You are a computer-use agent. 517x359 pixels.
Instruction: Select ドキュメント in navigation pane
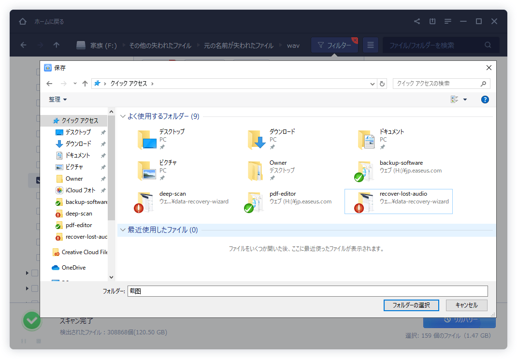78,155
